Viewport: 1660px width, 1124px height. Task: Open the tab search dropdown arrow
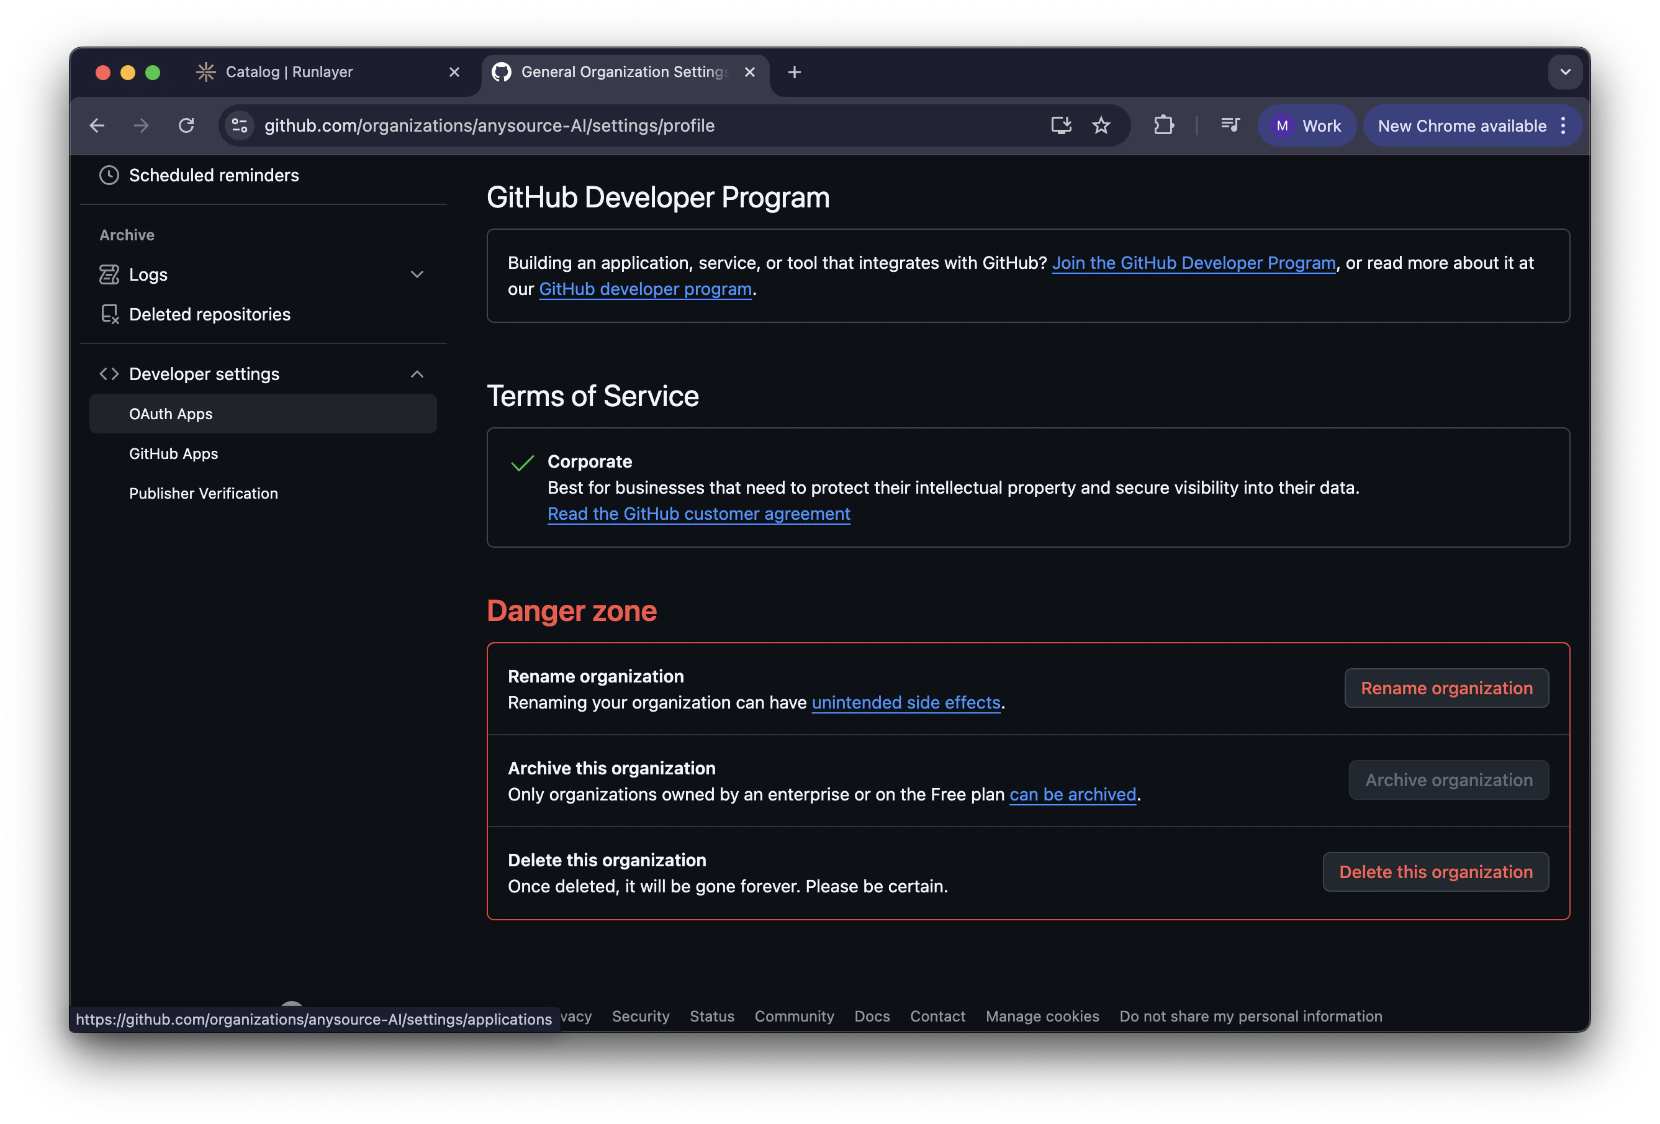click(1565, 72)
